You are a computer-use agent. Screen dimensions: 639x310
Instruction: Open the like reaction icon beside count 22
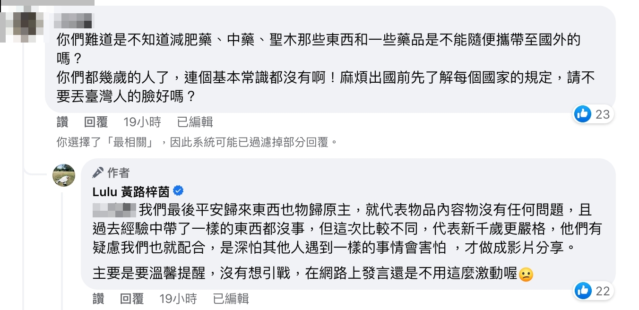(x=583, y=291)
